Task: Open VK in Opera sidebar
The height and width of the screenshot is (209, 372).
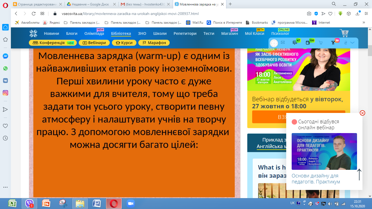Action: click(5, 81)
